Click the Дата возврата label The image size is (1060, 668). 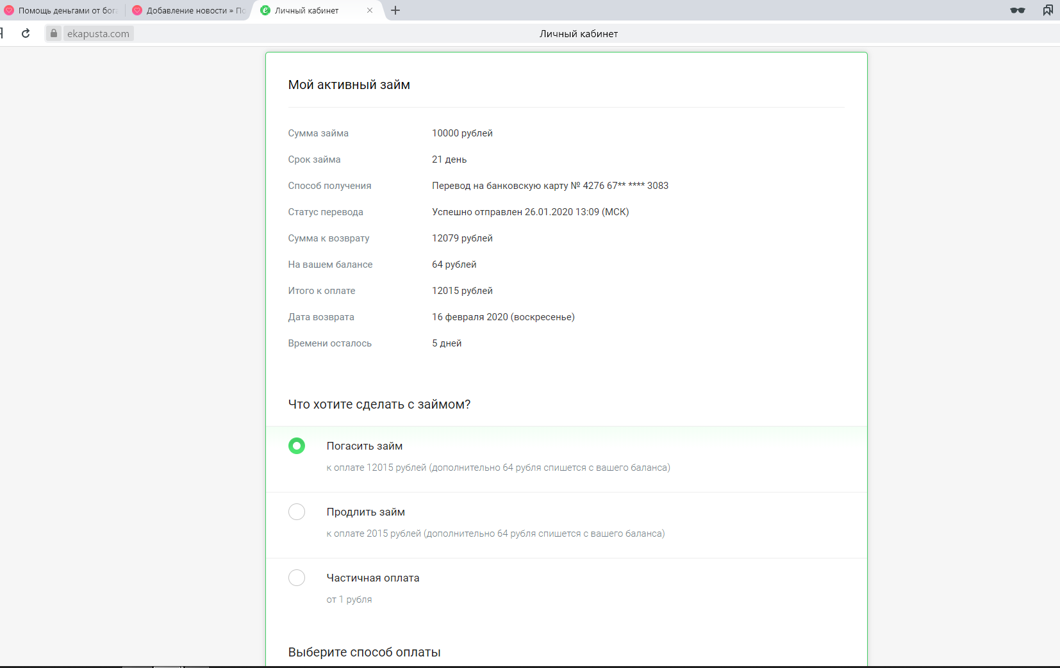click(321, 317)
